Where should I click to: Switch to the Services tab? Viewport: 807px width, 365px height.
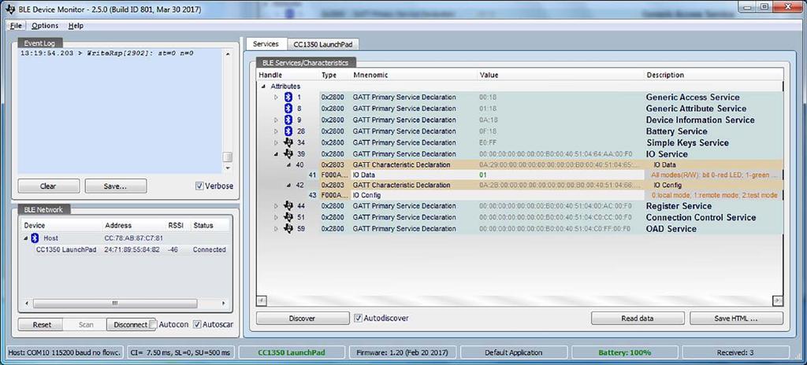click(x=266, y=44)
